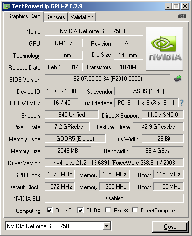Viewport: 192px width, 236px height.
Task: Enable the DirectCompute checkbox
Action: pyautogui.click(x=135, y=210)
